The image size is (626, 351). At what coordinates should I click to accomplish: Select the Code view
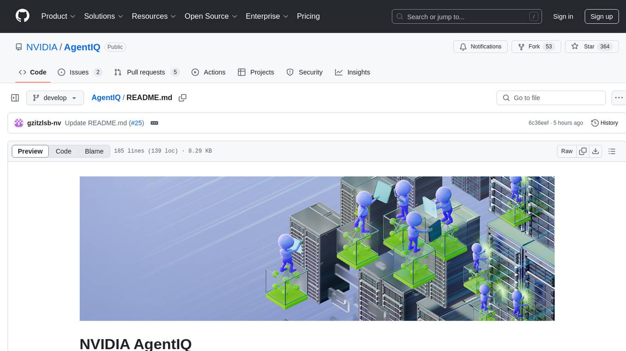click(64, 151)
